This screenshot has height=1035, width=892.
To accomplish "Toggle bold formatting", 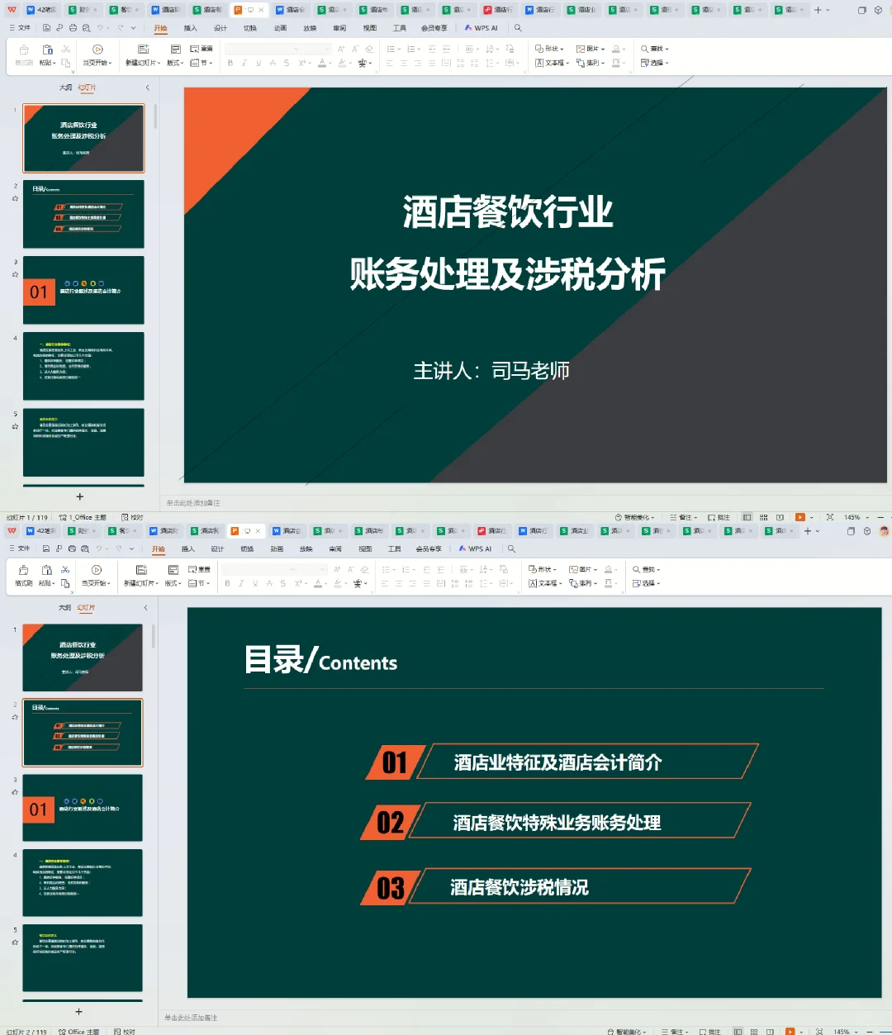I will pyautogui.click(x=230, y=63).
